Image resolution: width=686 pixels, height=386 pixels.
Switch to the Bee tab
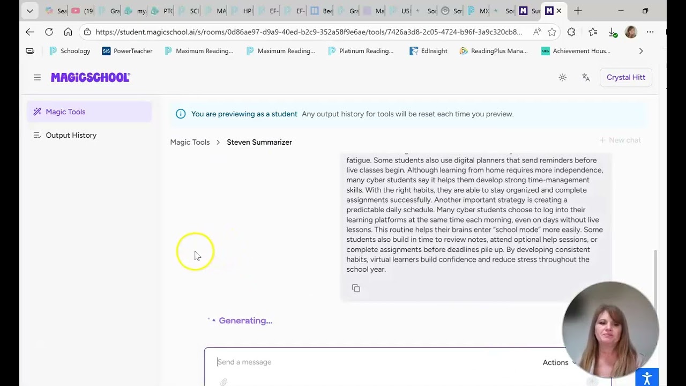pyautogui.click(x=322, y=11)
